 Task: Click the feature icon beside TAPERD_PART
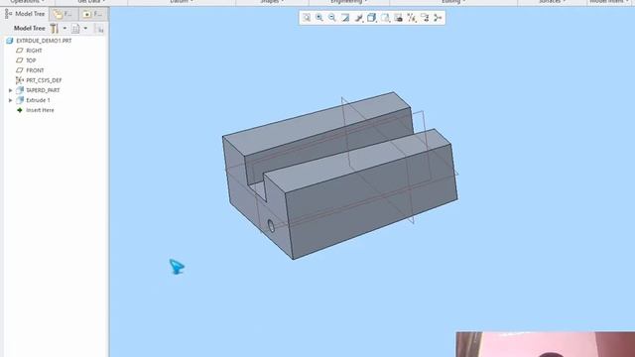[x=20, y=90]
